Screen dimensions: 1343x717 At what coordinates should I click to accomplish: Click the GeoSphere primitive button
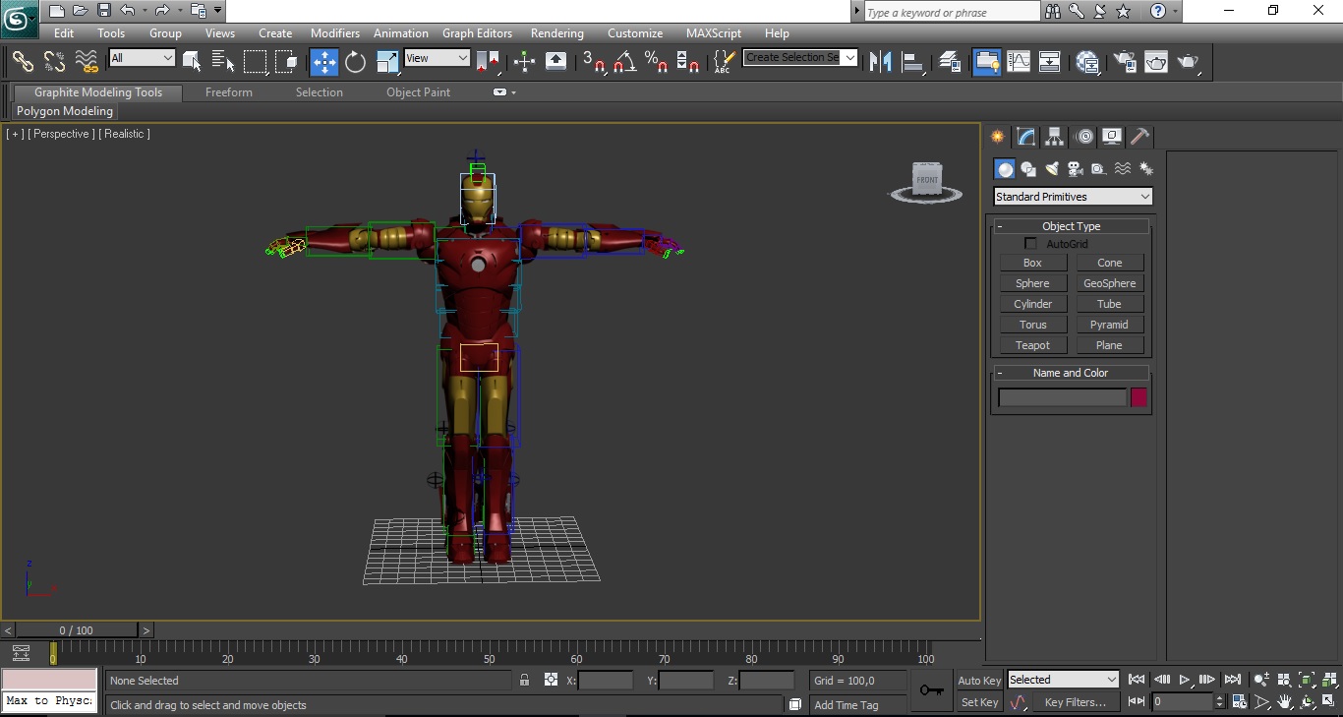coord(1109,283)
